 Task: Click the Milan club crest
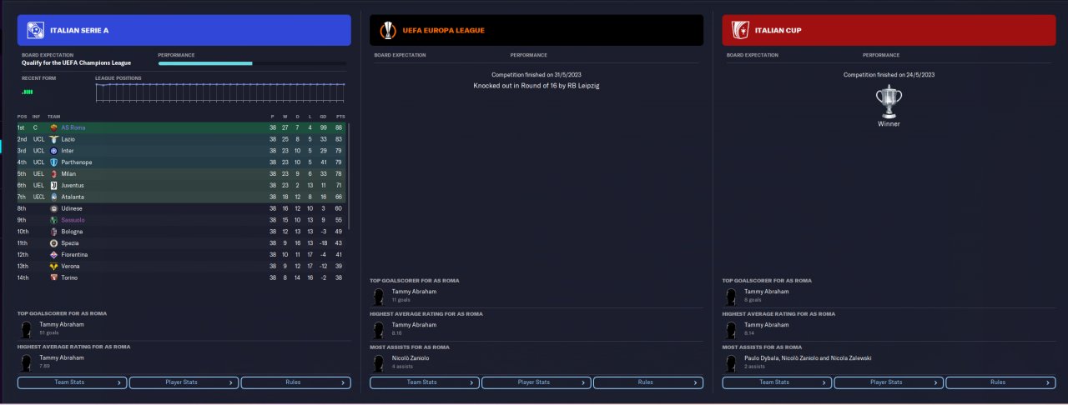53,173
